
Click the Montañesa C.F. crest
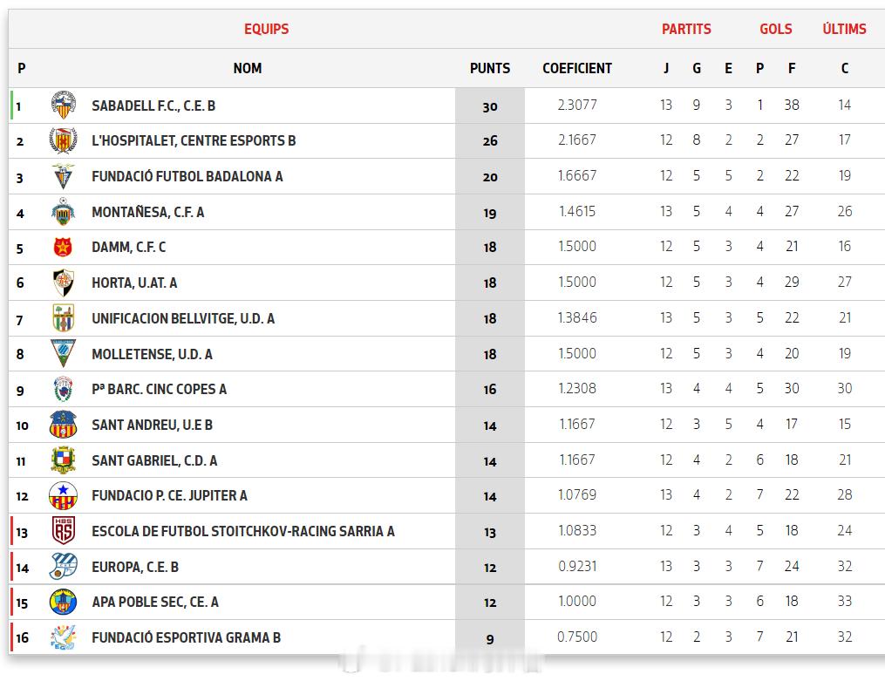63,212
